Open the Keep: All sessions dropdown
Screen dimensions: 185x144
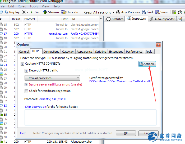coord(99,12)
